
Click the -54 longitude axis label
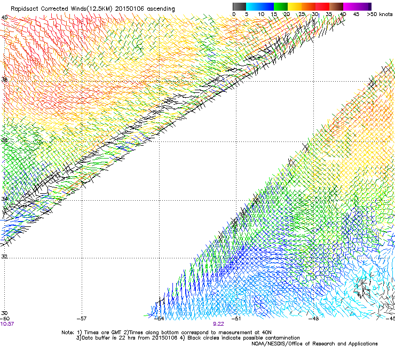[159, 319]
